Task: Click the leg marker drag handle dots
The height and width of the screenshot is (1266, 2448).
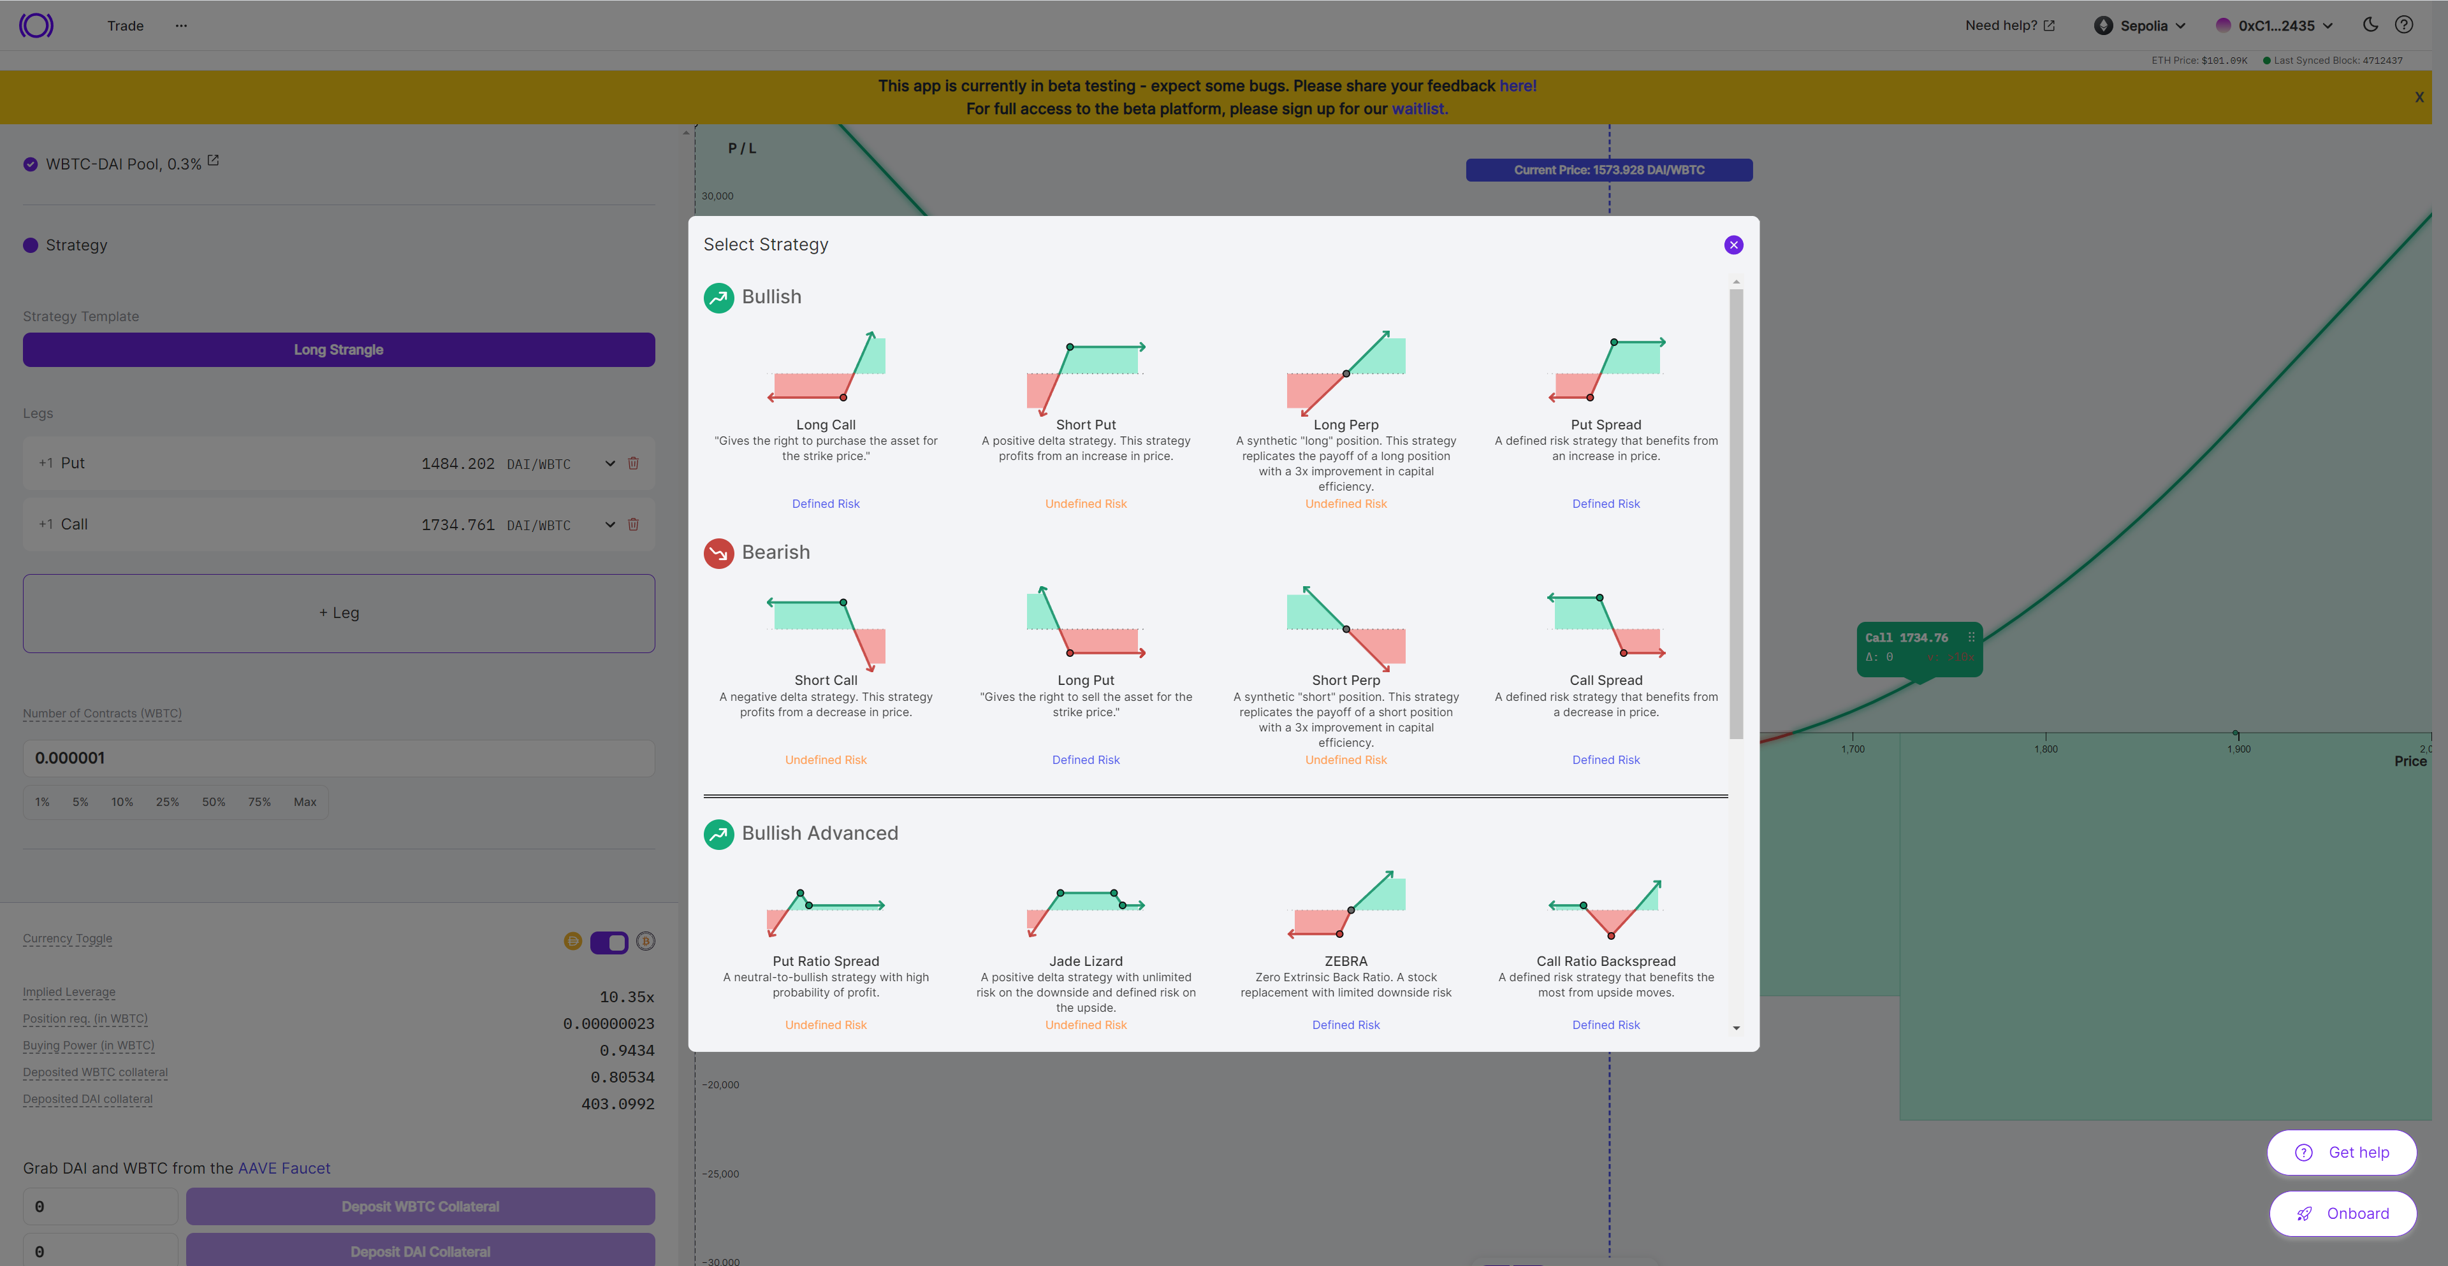Action: point(1971,637)
